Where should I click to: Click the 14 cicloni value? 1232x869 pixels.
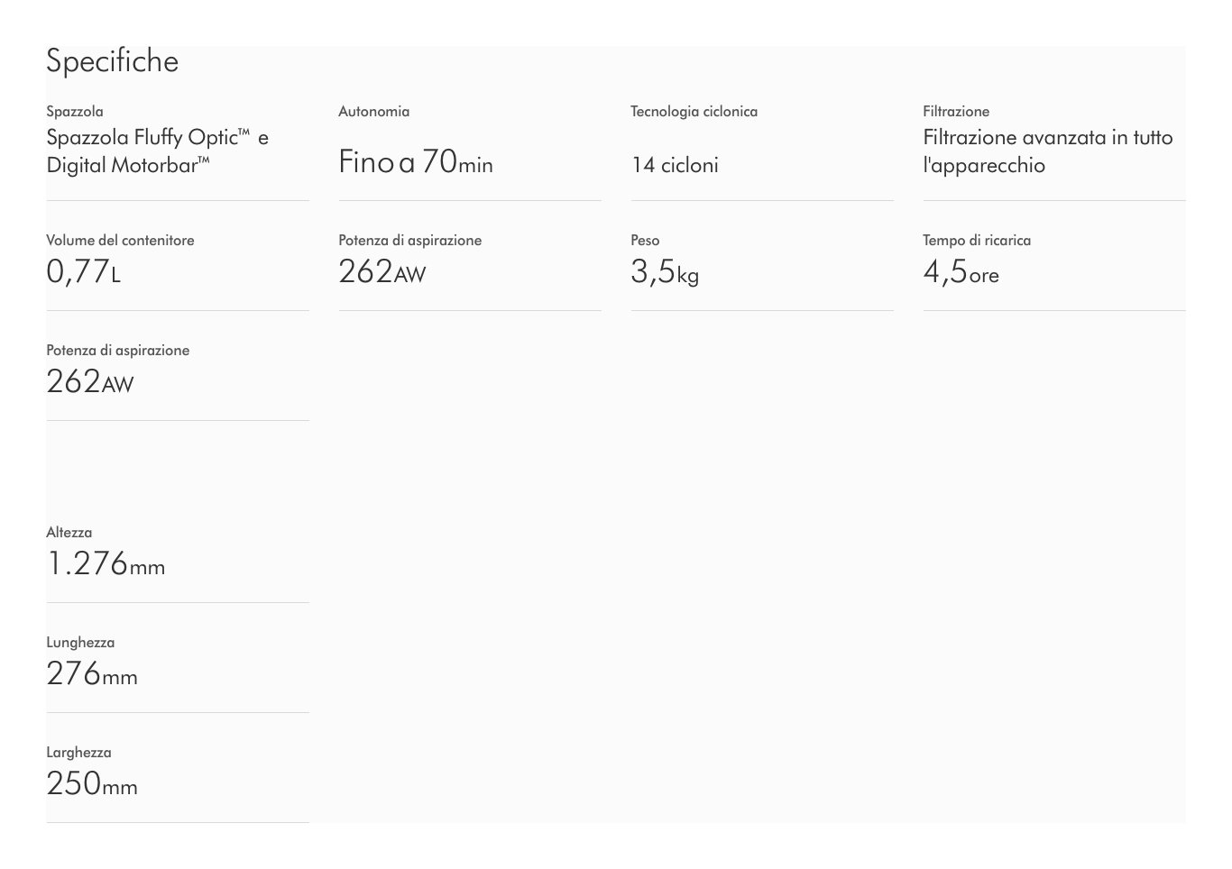(675, 165)
